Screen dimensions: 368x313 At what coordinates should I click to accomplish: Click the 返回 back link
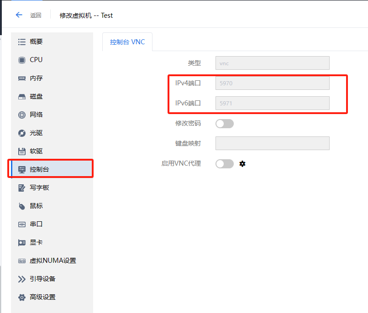[36, 16]
